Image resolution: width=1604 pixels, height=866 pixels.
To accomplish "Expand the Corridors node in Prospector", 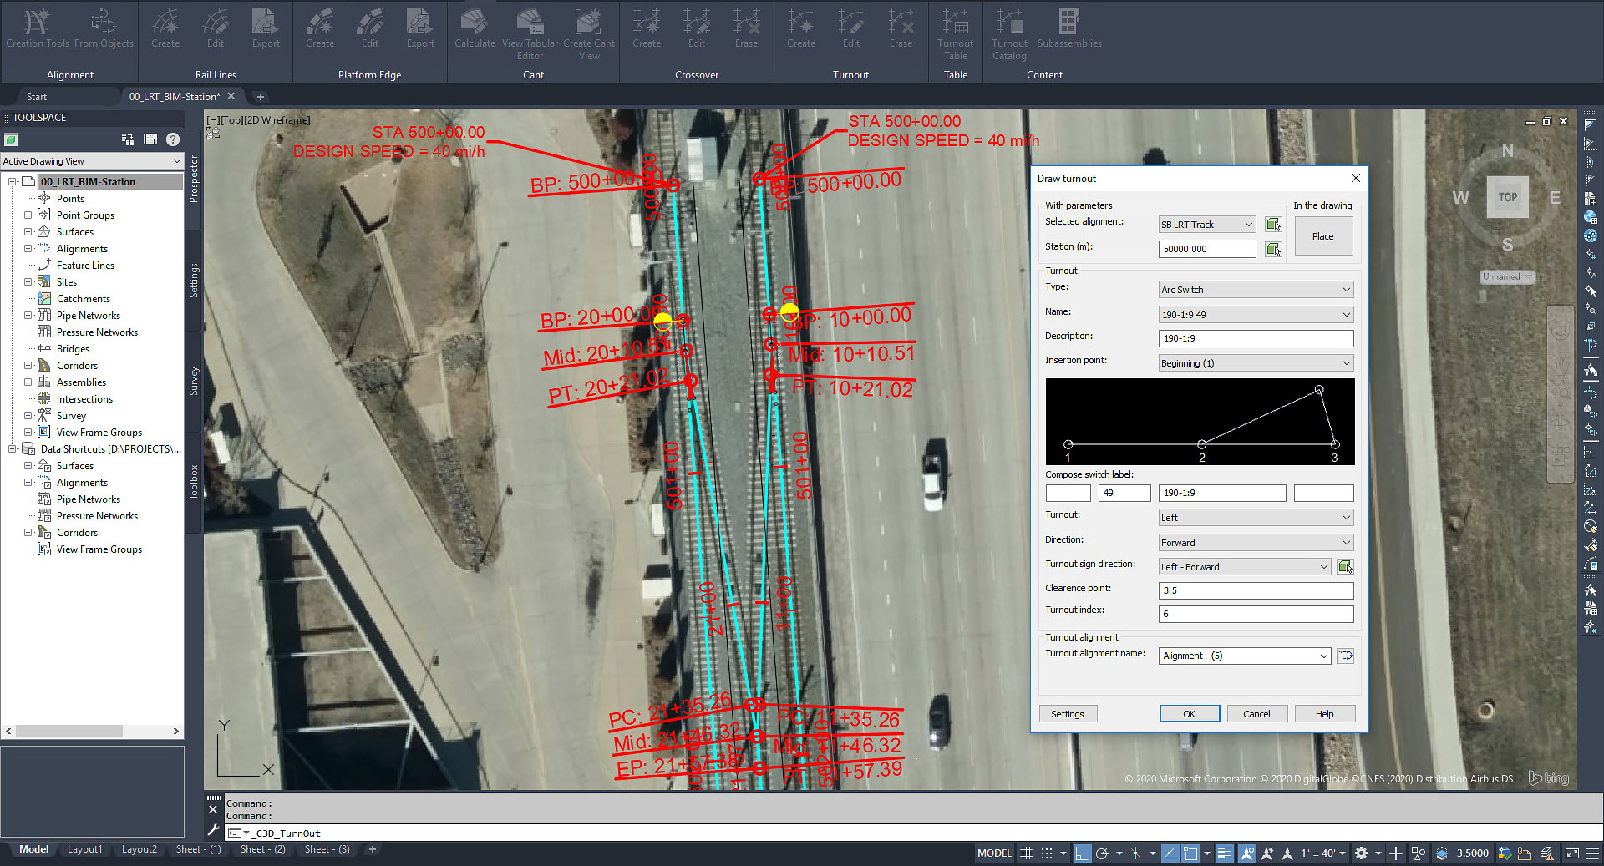I will tap(28, 366).
